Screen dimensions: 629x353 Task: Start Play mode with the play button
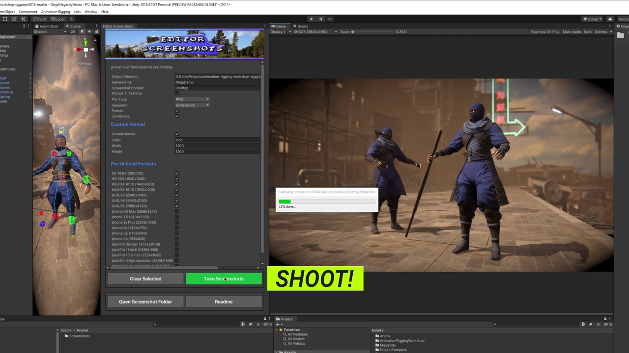click(x=311, y=19)
